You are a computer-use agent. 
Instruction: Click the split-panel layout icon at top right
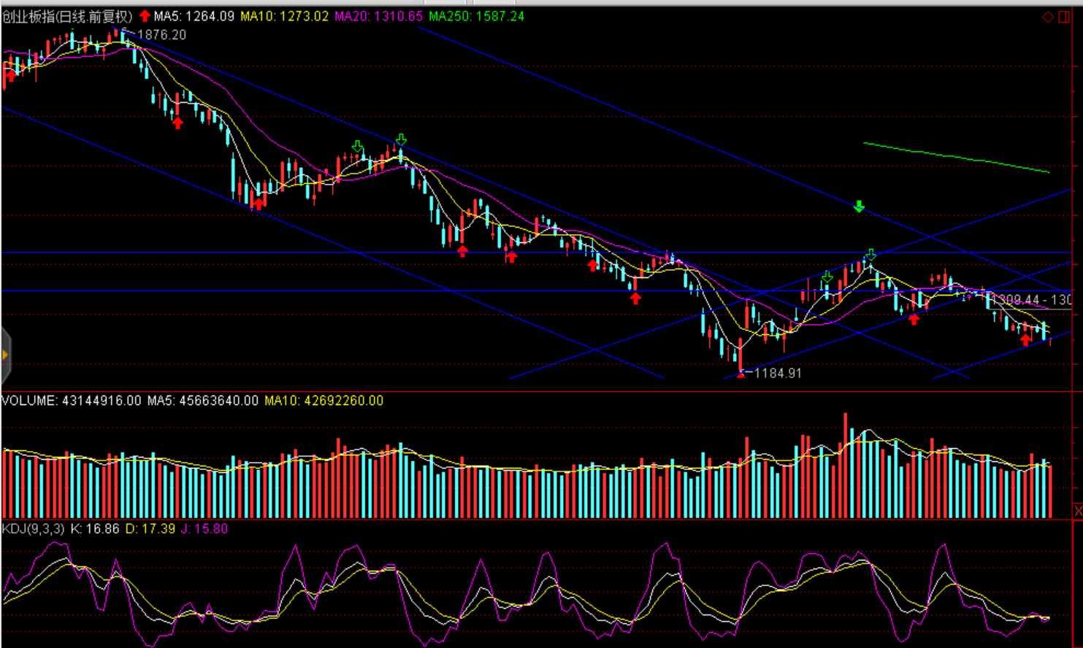[x=1064, y=17]
